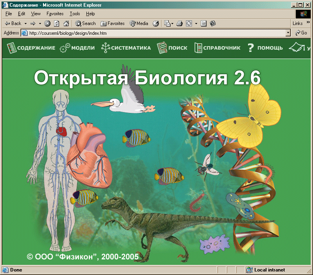Click the Go button
The image size is (313, 275).
point(301,33)
